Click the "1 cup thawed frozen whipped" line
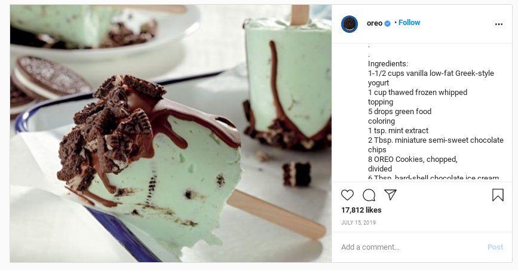Viewport: 518px width, 270px height. (x=418, y=93)
